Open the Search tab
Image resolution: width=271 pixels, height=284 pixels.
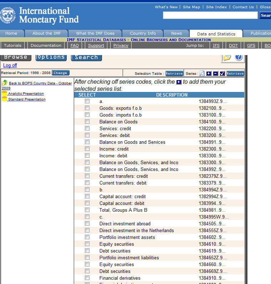[x=86, y=57]
